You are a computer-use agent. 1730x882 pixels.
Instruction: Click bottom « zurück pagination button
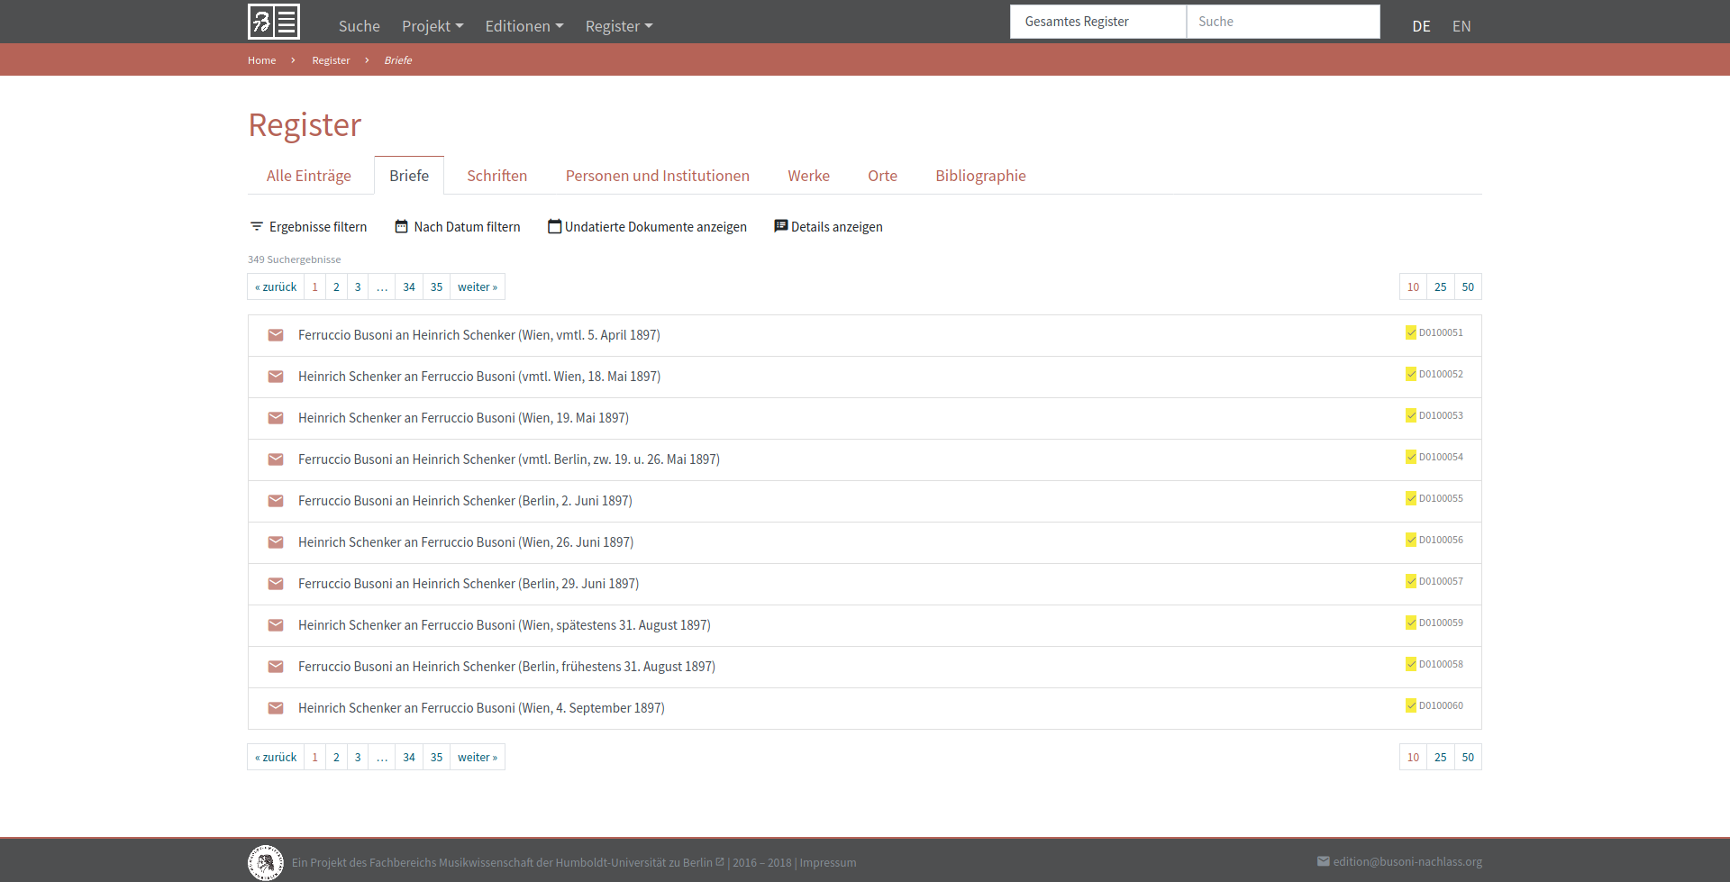(276, 757)
